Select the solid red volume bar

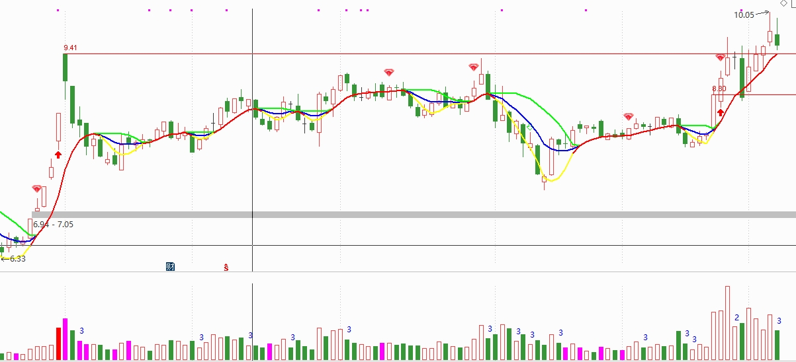[x=58, y=344]
